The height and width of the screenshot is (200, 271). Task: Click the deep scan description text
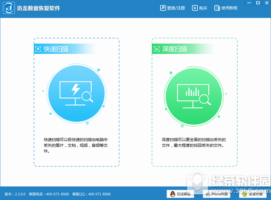tap(194, 142)
